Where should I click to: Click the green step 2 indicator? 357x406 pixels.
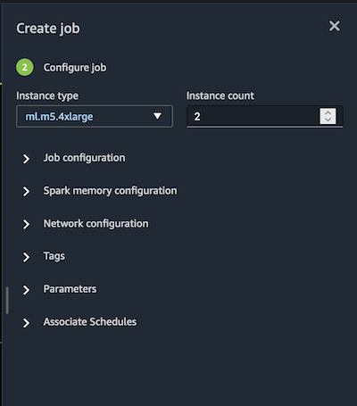(25, 67)
